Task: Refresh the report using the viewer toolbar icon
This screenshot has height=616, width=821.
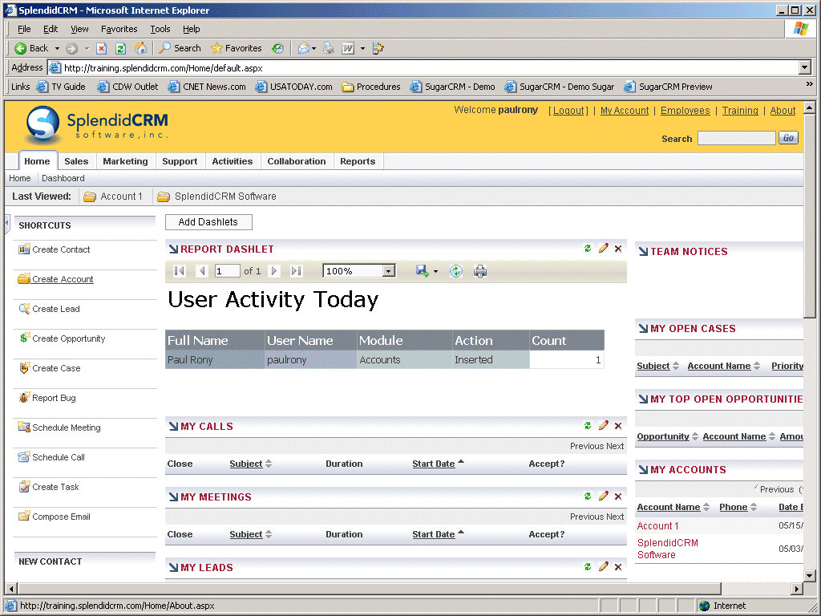Action: click(456, 271)
